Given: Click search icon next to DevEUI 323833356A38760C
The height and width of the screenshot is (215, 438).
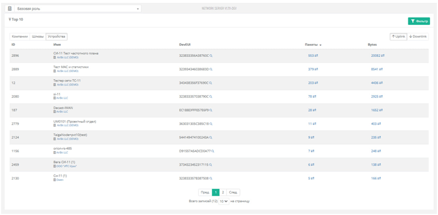Looking at the screenshot, I should (211, 56).
